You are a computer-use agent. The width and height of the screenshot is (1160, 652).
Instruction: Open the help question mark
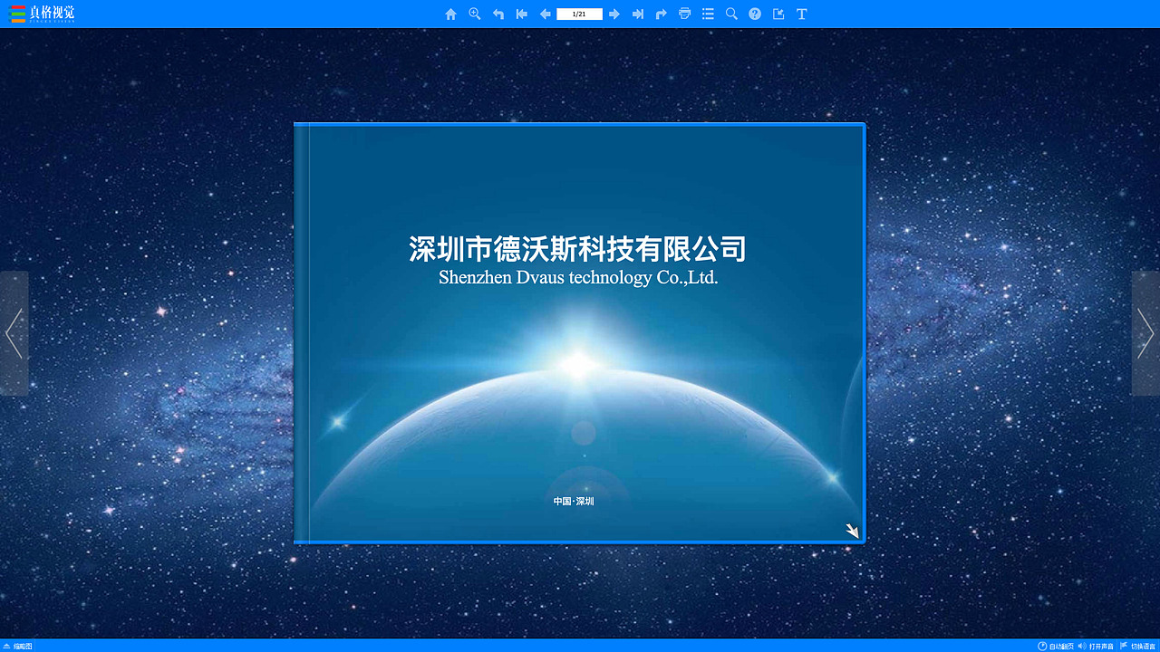pyautogui.click(x=755, y=14)
